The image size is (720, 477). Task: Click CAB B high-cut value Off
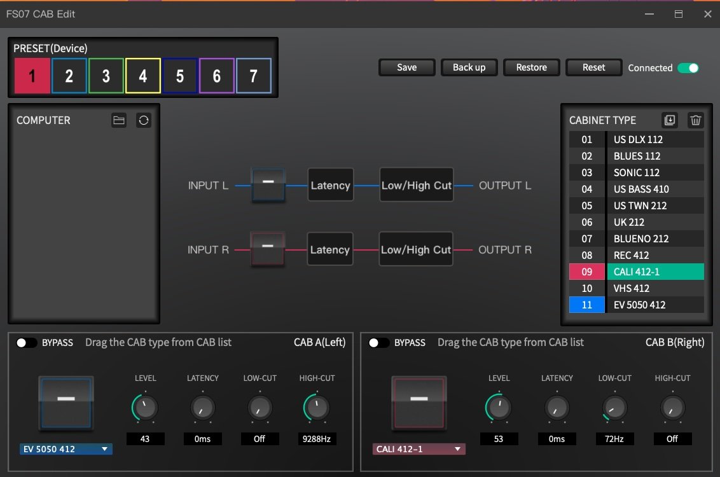[x=672, y=439]
